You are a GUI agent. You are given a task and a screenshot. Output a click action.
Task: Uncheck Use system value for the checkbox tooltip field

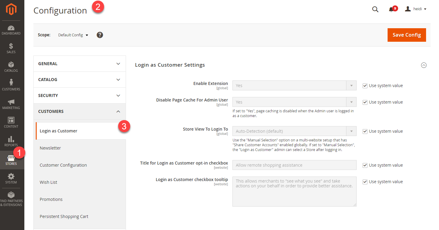(365, 181)
